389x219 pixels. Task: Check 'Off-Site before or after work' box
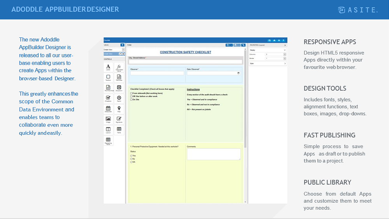(x=131, y=96)
